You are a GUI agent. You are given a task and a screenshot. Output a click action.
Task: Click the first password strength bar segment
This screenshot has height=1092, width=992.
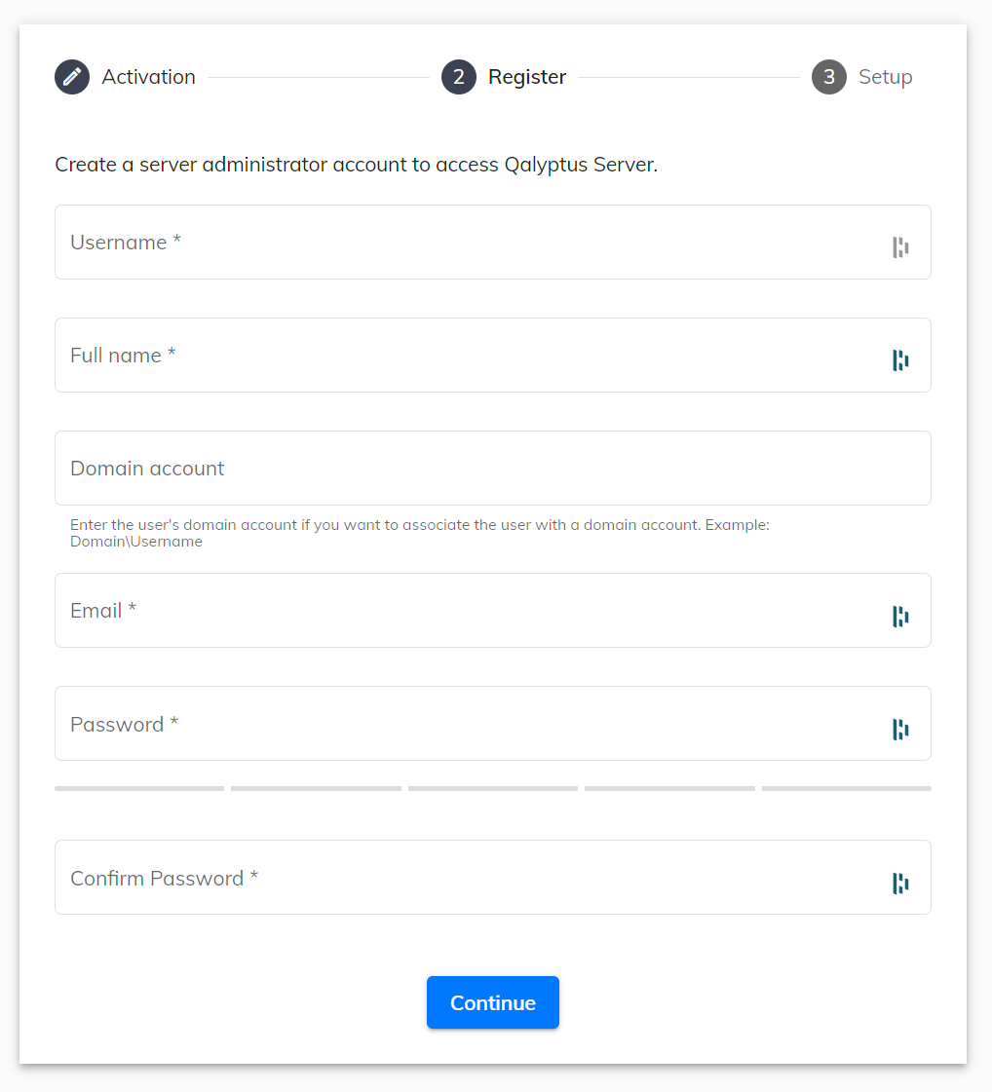pyautogui.click(x=139, y=788)
